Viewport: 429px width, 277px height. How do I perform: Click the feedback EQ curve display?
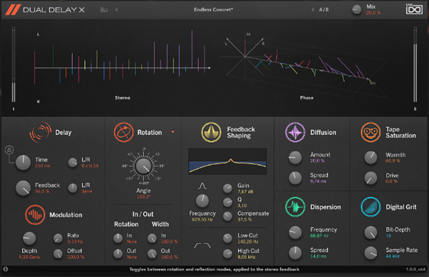(227, 161)
